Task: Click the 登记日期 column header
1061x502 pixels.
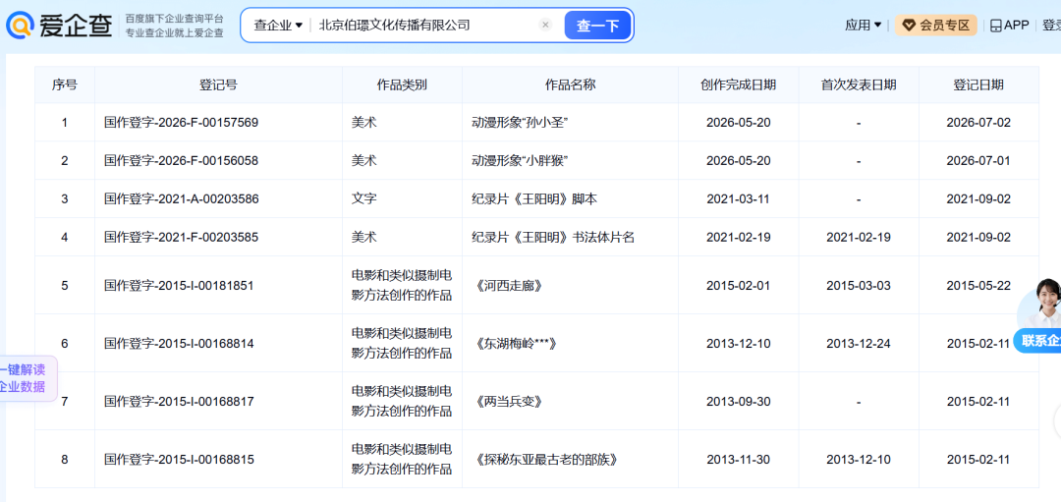Action: click(978, 84)
